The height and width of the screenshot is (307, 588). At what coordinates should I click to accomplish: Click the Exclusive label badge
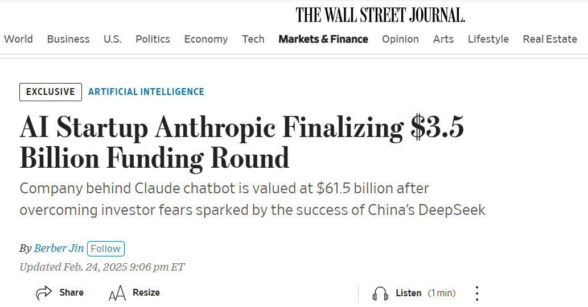[50, 92]
